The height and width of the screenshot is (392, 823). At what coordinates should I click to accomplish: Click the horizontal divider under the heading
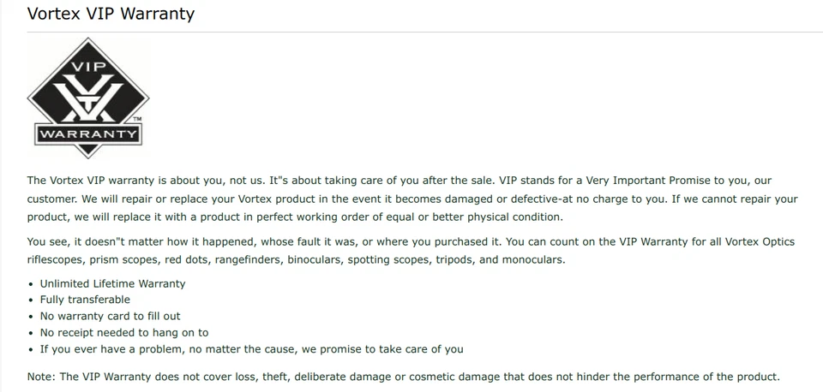coord(411,33)
